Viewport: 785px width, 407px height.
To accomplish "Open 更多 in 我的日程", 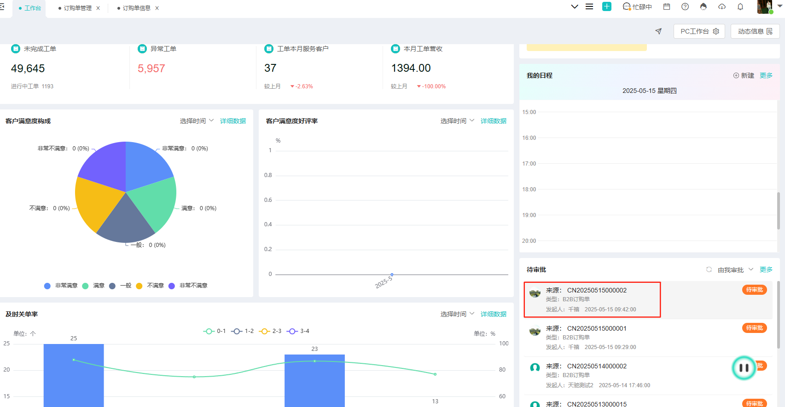I will pyautogui.click(x=766, y=75).
